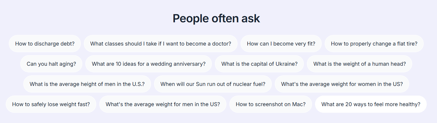This screenshot has height=123, width=437.
Task: Choose the average weight for women in US question
Action: coord(342,84)
